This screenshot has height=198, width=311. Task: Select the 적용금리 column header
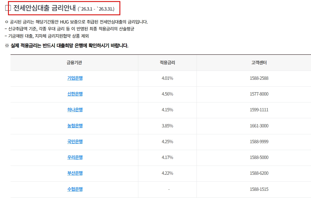click(x=167, y=63)
